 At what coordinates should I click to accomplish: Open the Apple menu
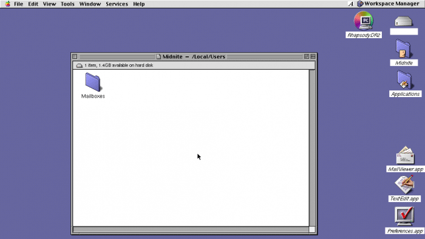coord(7,4)
